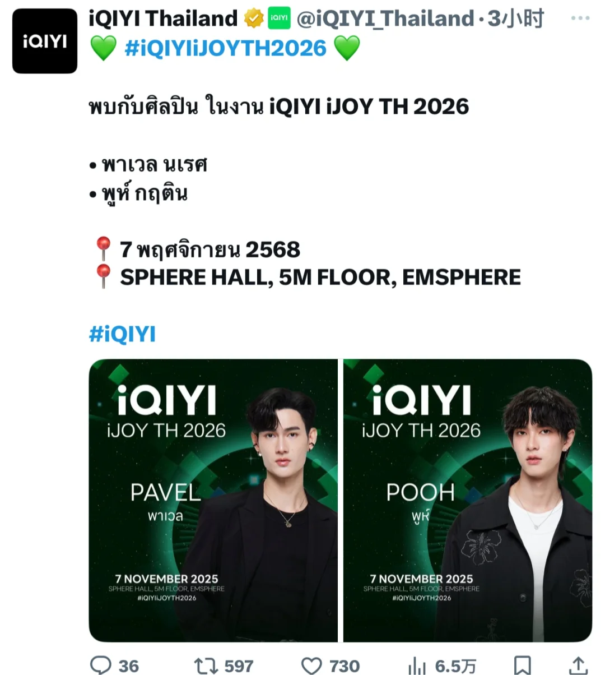This screenshot has height=675, width=605.
Task: Click the 730 likes count
Action: point(344,665)
